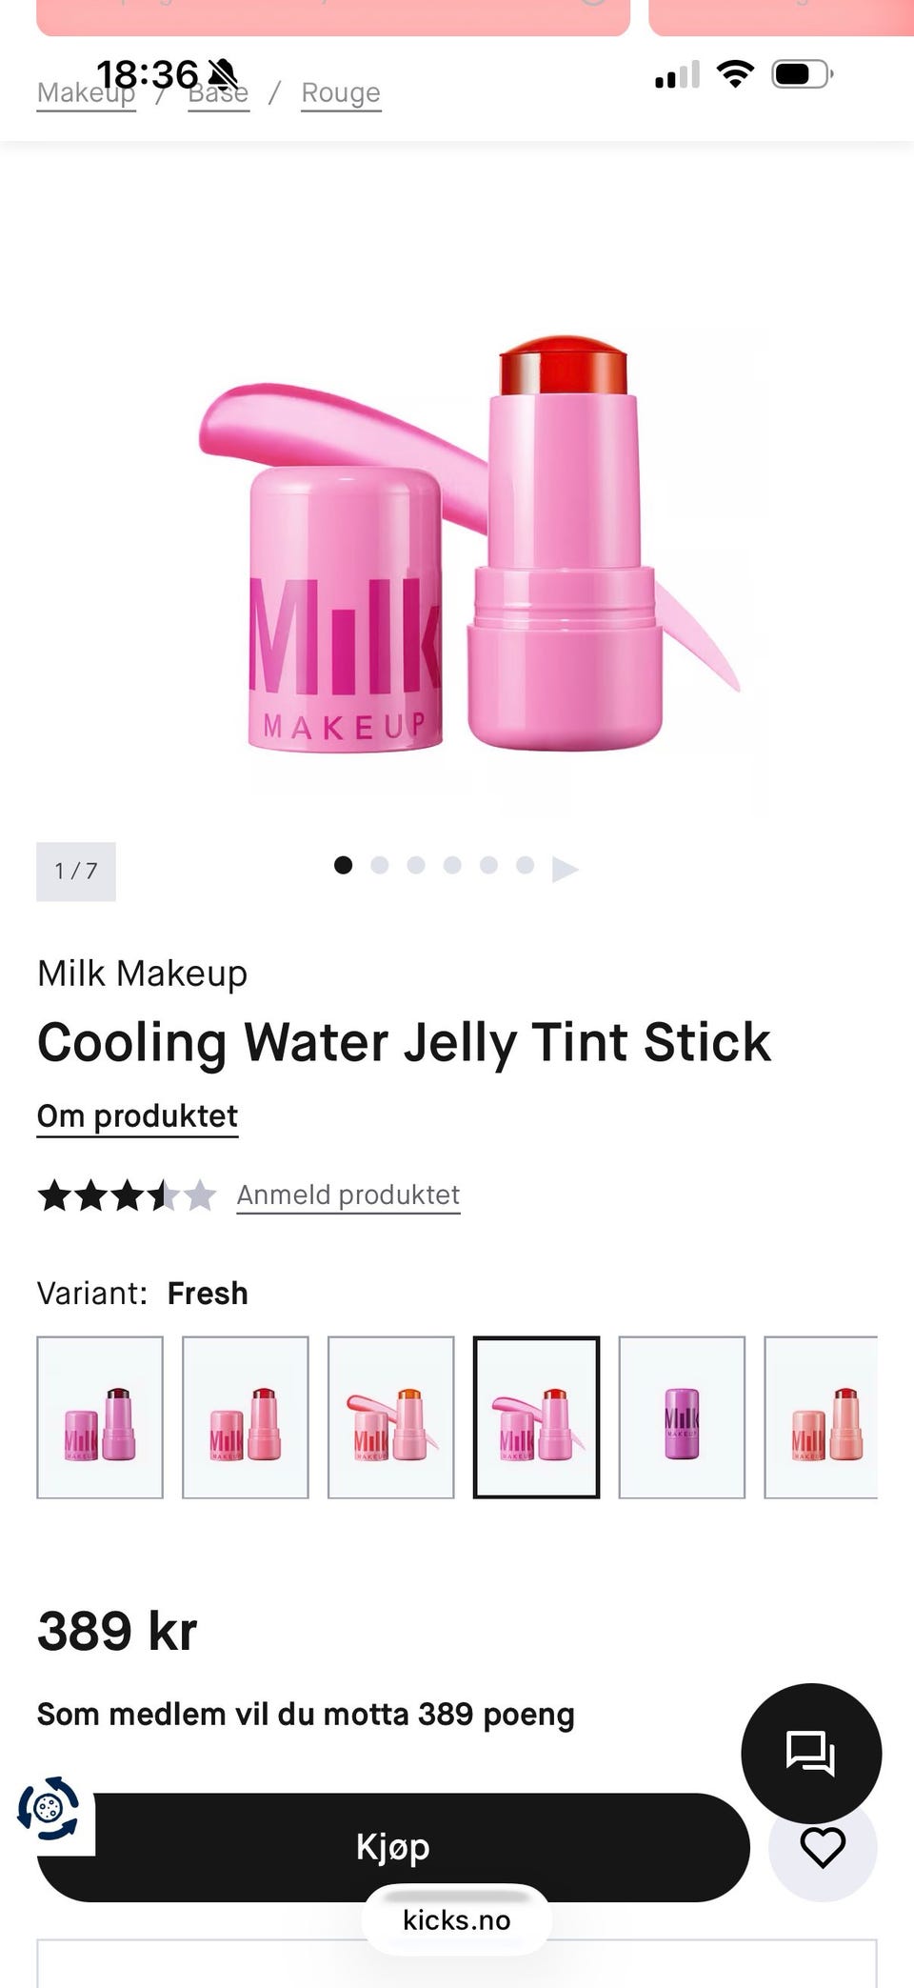
Task: Select the Fresh variant thumbnail
Action: pos(537,1417)
